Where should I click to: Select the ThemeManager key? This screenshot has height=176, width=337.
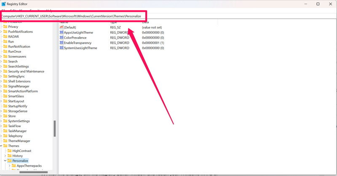(19, 141)
